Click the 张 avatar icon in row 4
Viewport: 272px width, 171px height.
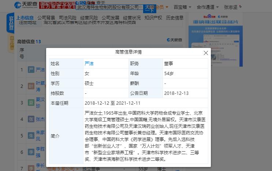pos(31,119)
